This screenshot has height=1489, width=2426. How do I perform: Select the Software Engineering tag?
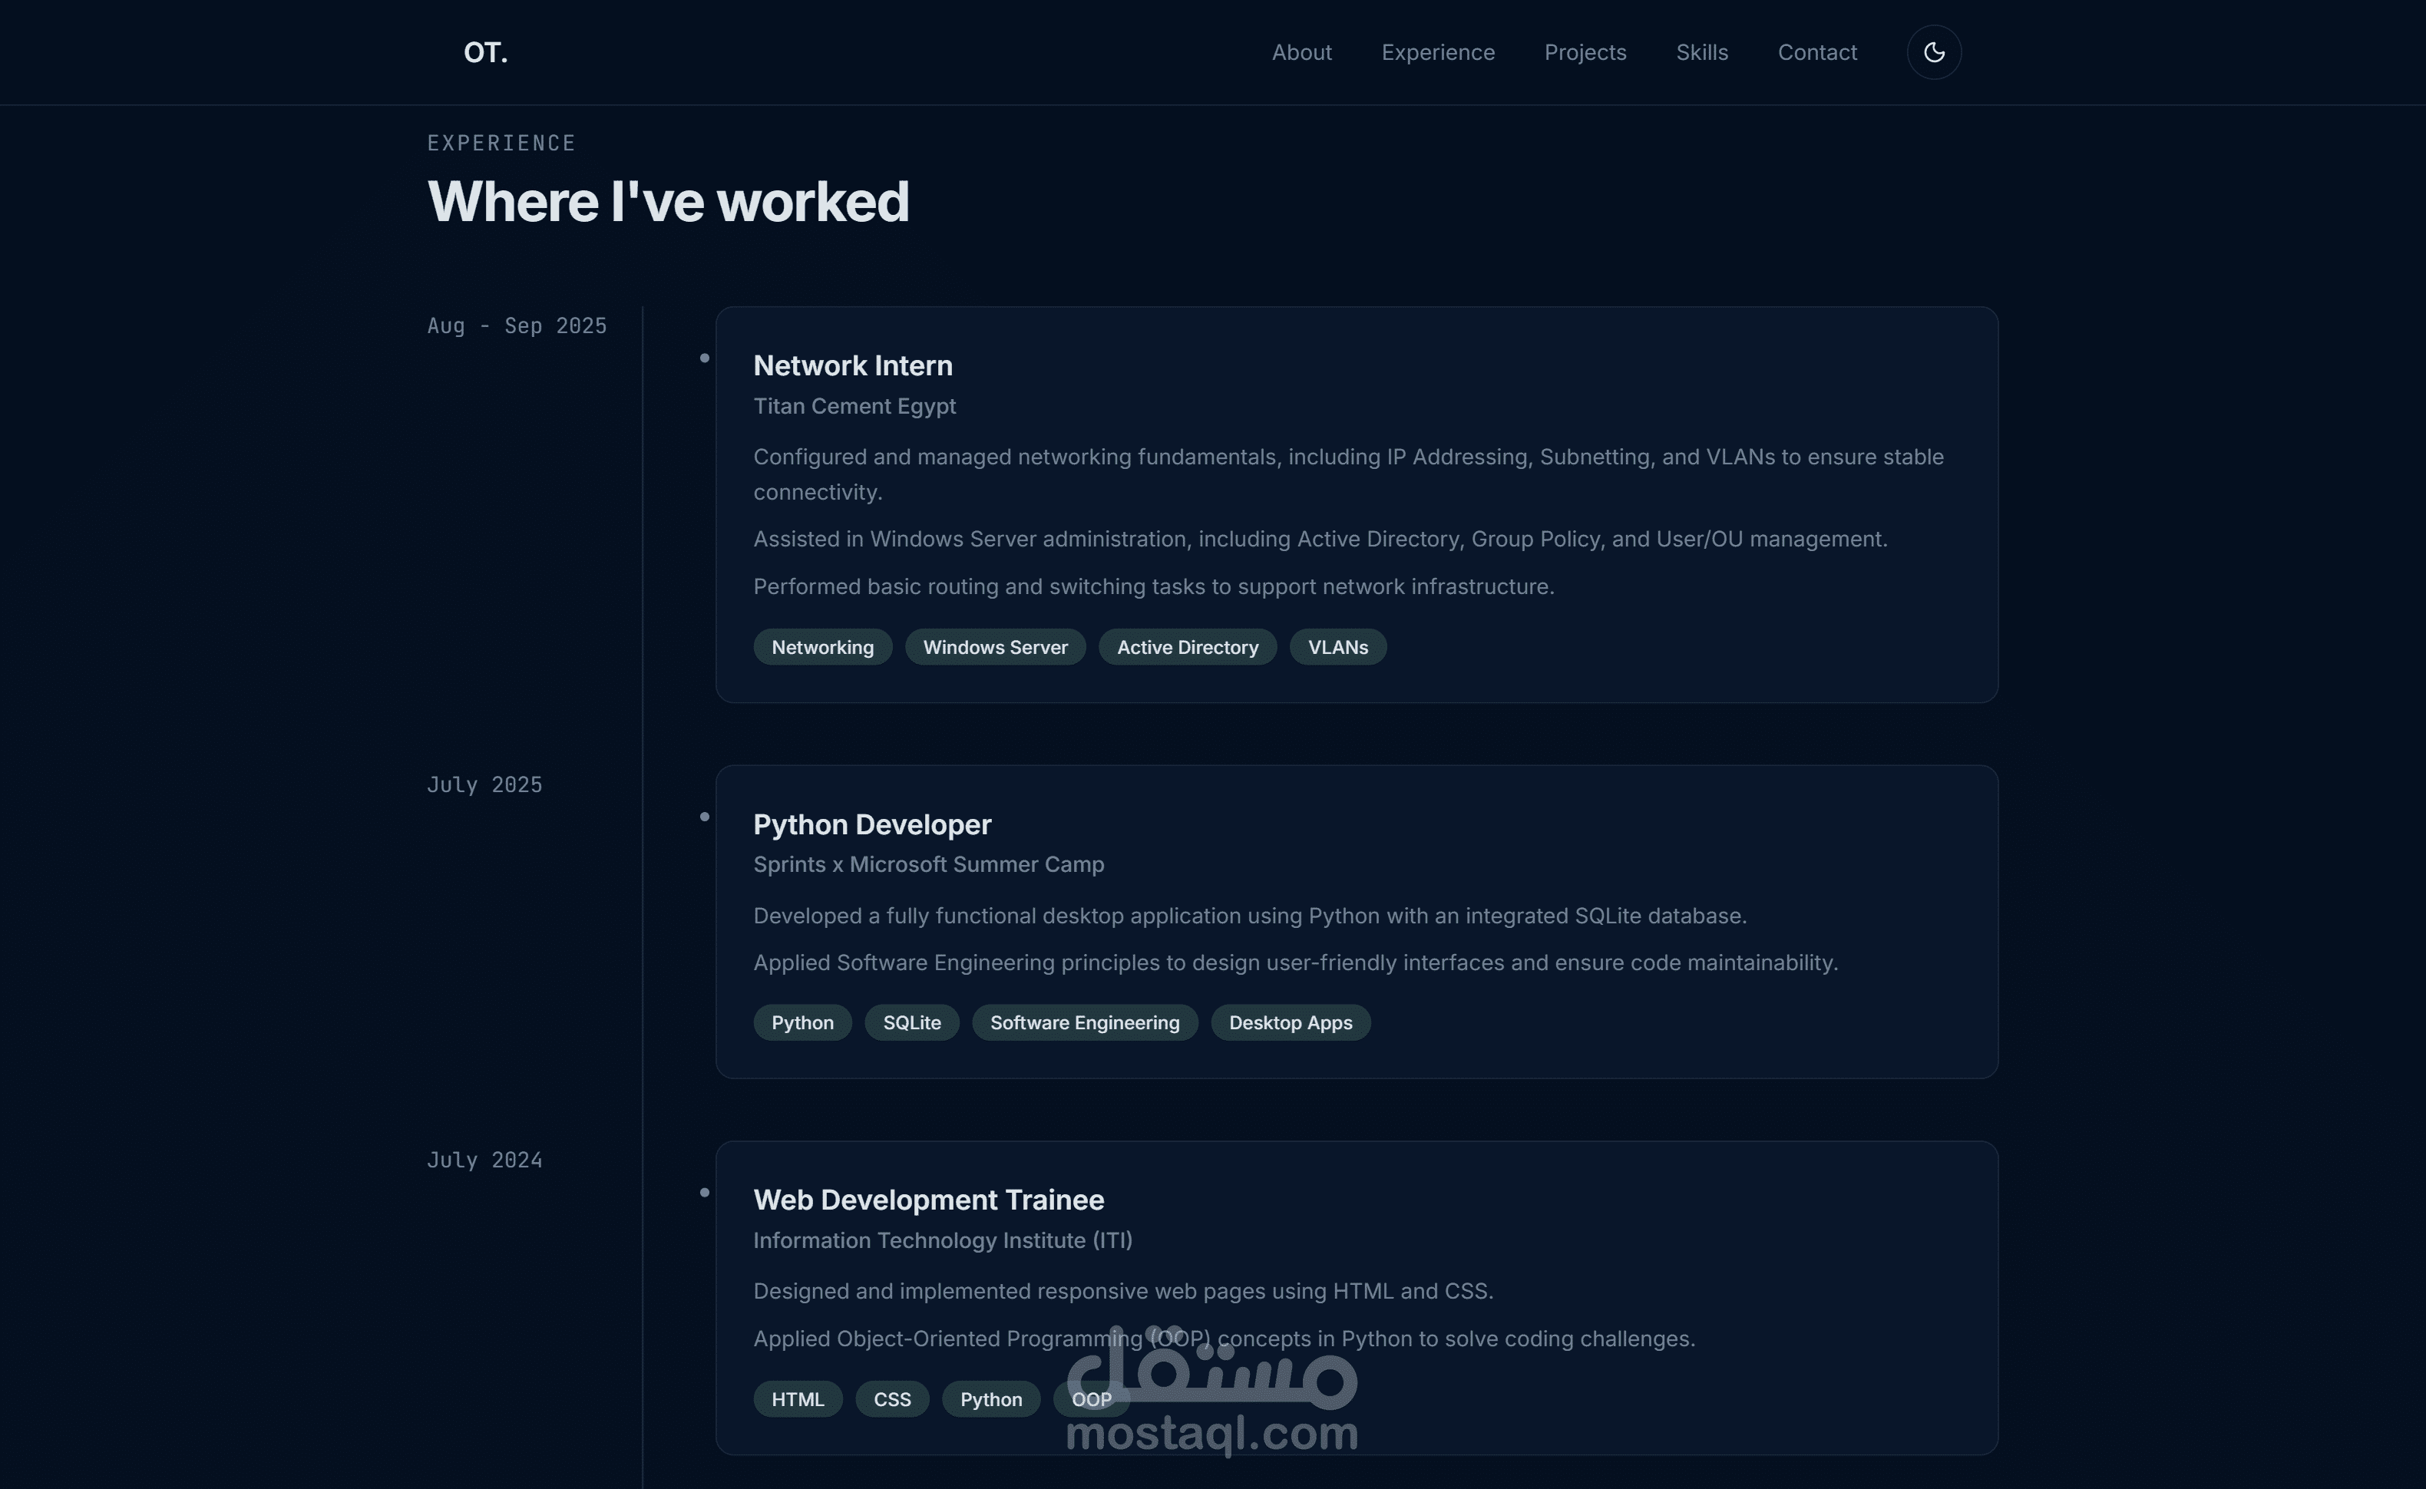tap(1085, 1022)
